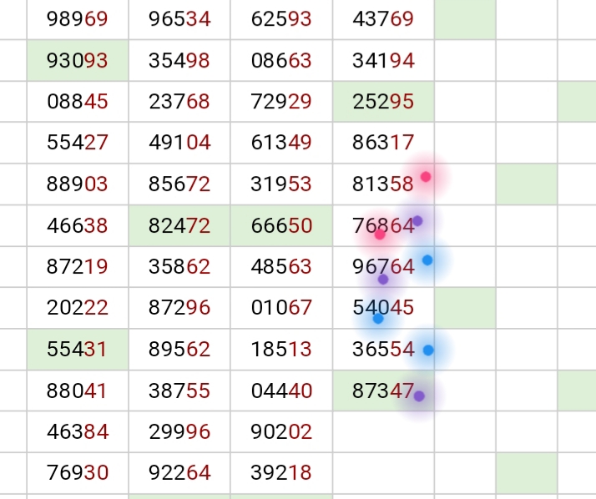
Task: Click the blue dot next to 36554
Action: [x=428, y=350]
